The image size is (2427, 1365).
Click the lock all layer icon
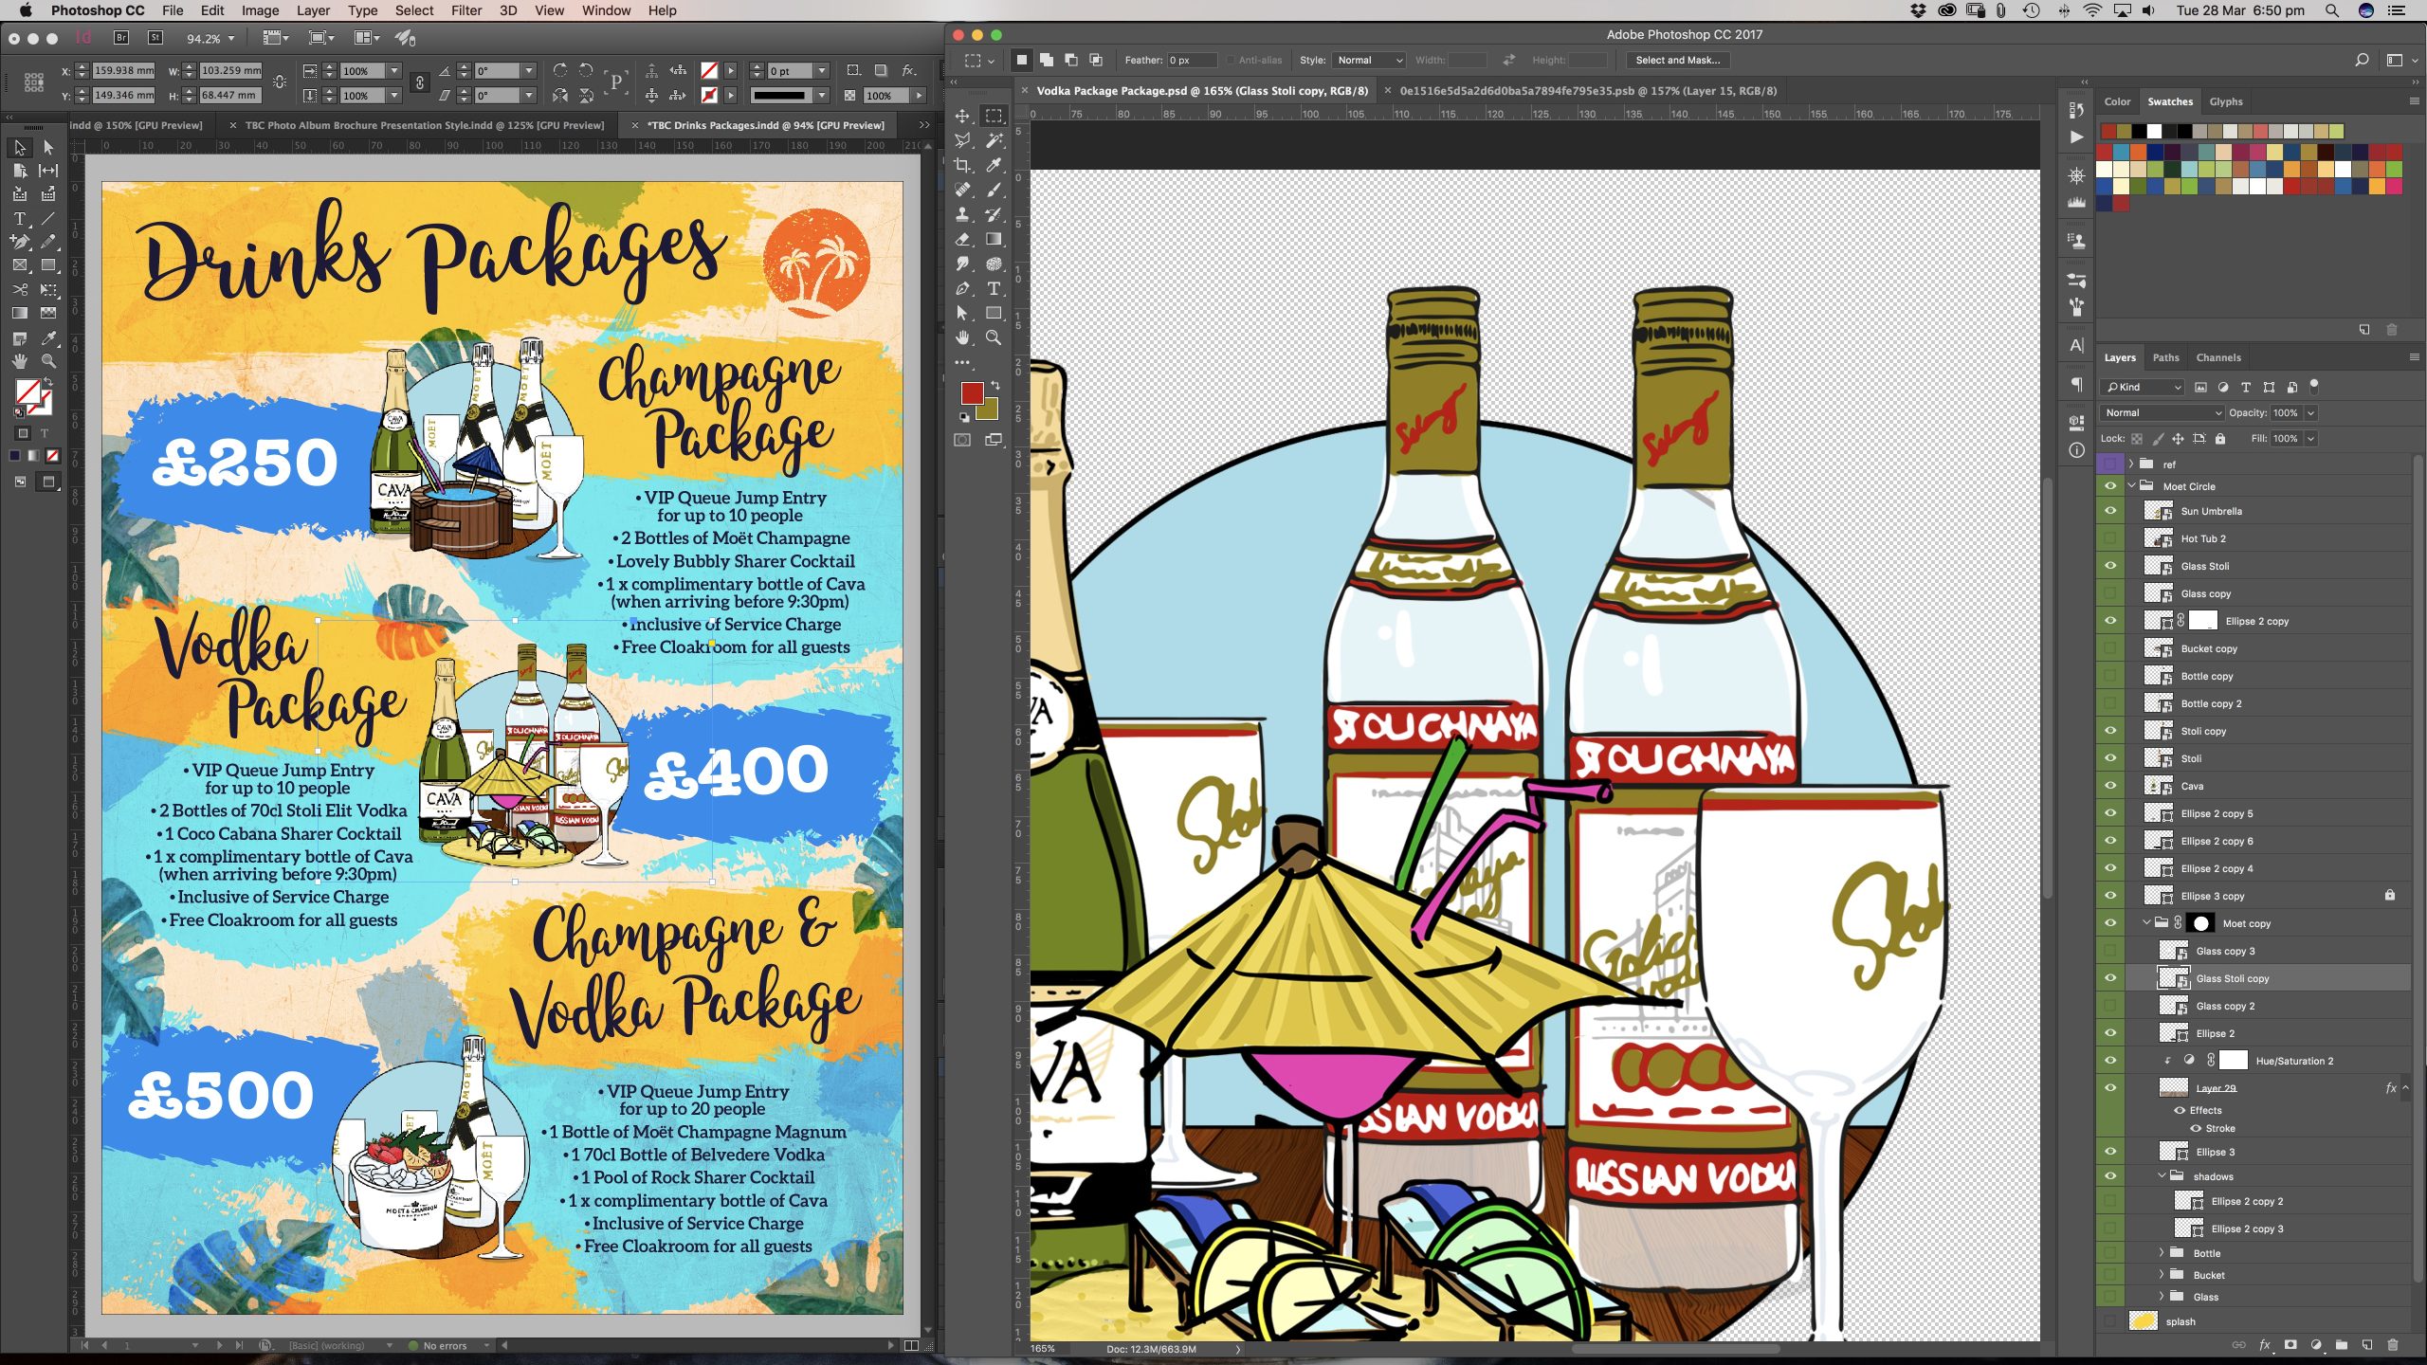pos(2219,439)
